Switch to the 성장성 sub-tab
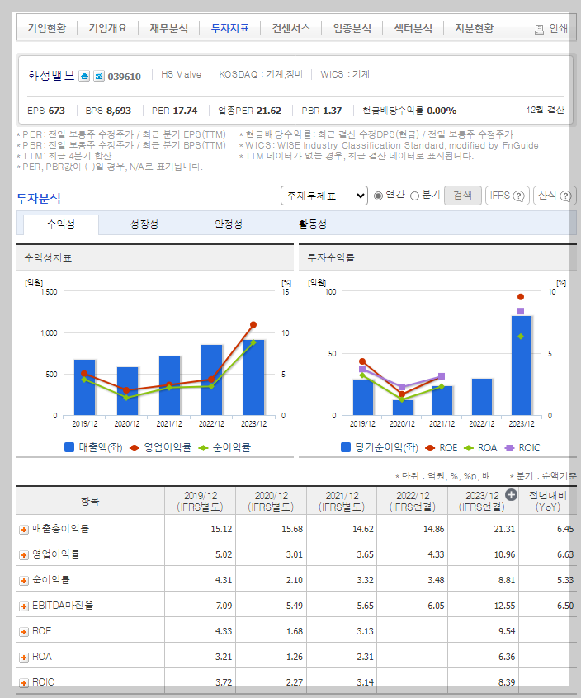This screenshot has width=581, height=698. click(144, 224)
